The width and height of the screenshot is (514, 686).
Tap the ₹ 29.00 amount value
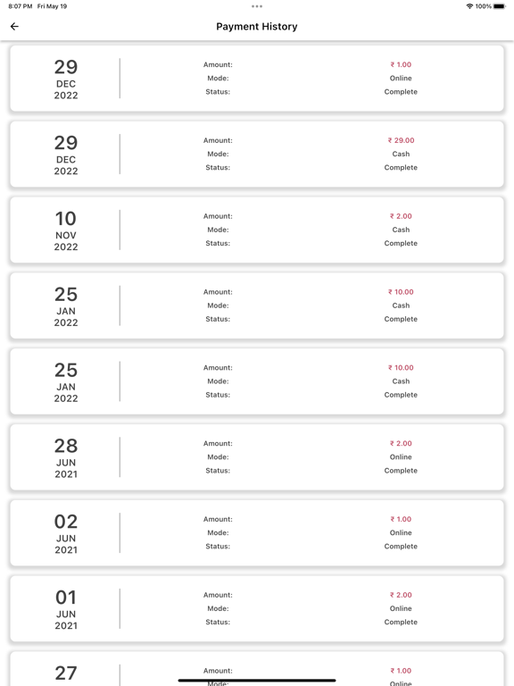[401, 140]
